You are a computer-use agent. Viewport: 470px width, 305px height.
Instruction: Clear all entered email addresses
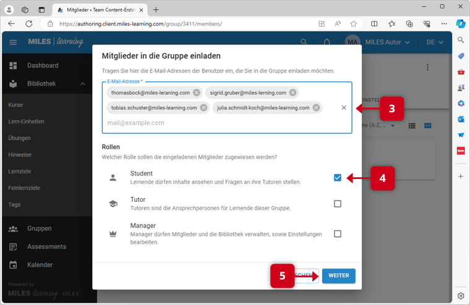(344, 107)
